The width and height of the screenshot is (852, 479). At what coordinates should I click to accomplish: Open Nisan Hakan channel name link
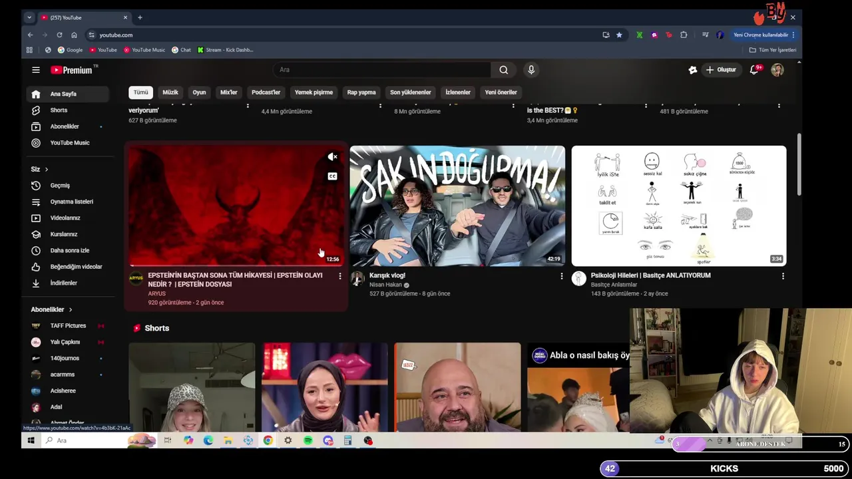[385, 285]
